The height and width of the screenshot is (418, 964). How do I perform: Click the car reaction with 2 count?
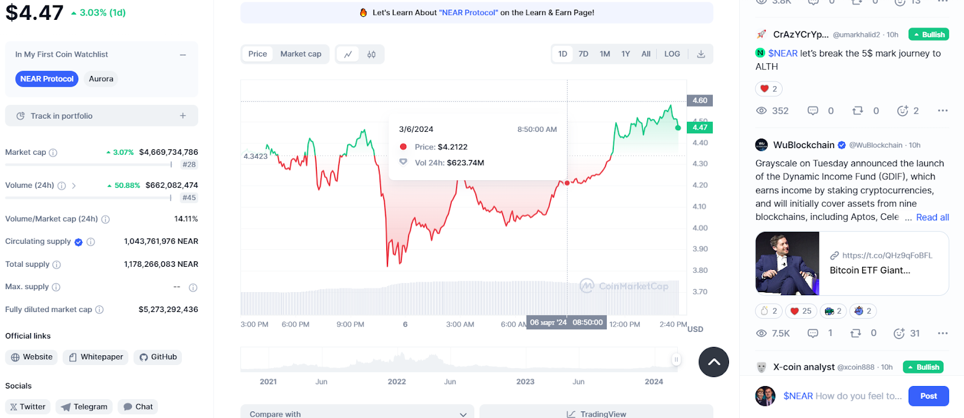pyautogui.click(x=833, y=311)
